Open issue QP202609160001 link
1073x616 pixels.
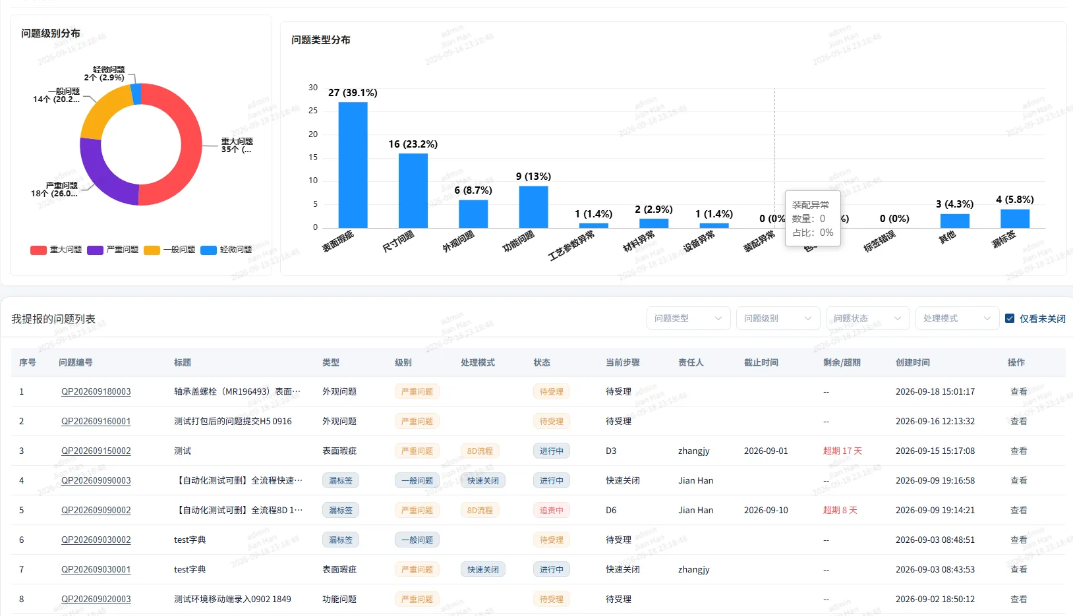coord(96,421)
